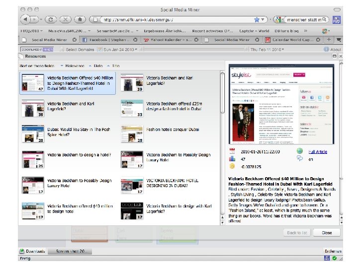Click the globe icon beside Full Article
This screenshot has width=358, height=268.
(299, 151)
